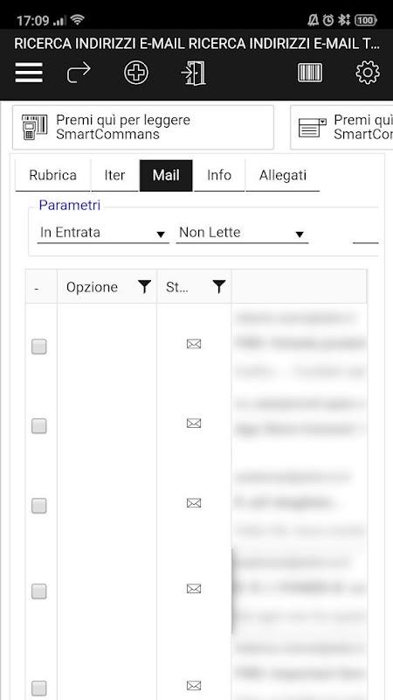Image resolution: width=393 pixels, height=700 pixels.
Task: Click the Opzione column filter icon
Action: (144, 287)
